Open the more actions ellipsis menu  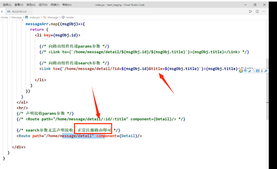(264, 11)
